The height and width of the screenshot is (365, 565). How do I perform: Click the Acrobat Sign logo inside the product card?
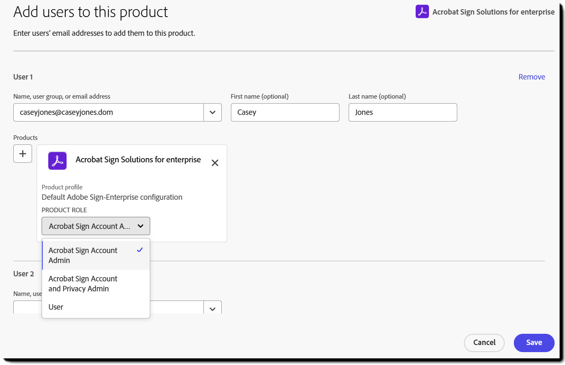click(x=57, y=161)
